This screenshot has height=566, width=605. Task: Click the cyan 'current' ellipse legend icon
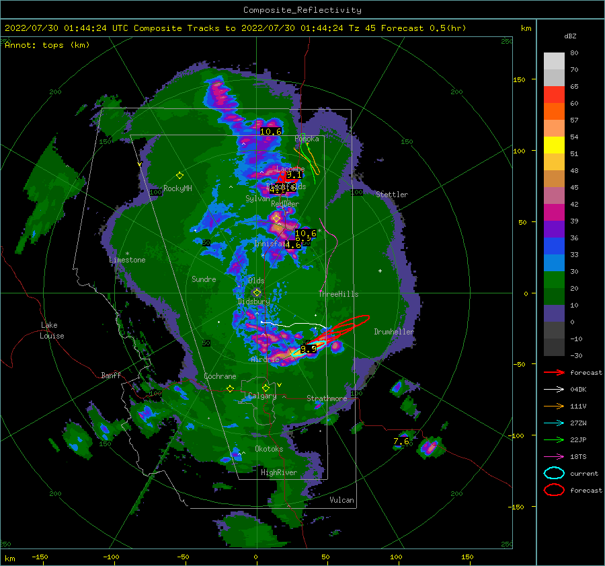tap(554, 473)
